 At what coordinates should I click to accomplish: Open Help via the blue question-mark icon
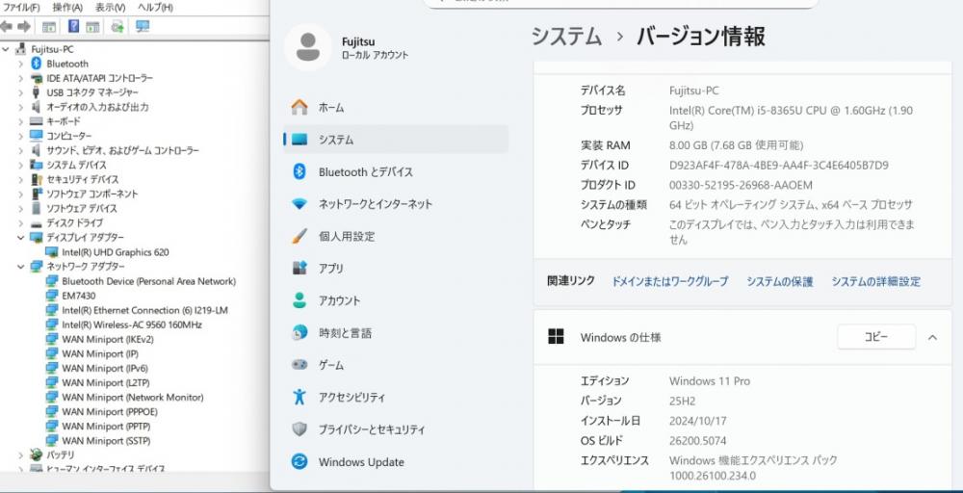74,26
